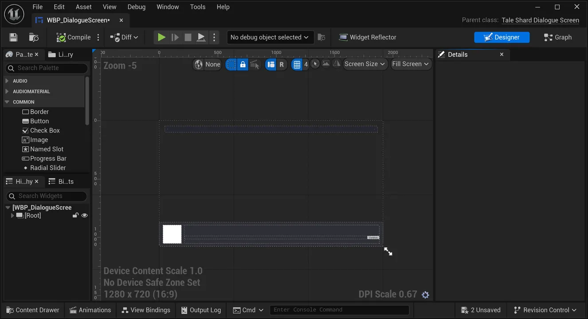Open Tale Shard Dialogue Screen parent class link
Viewport: 588px width, 319px height.
tap(540, 20)
